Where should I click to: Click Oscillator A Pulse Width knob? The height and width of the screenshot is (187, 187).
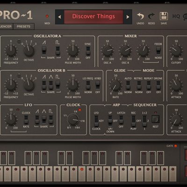coord(73,51)
